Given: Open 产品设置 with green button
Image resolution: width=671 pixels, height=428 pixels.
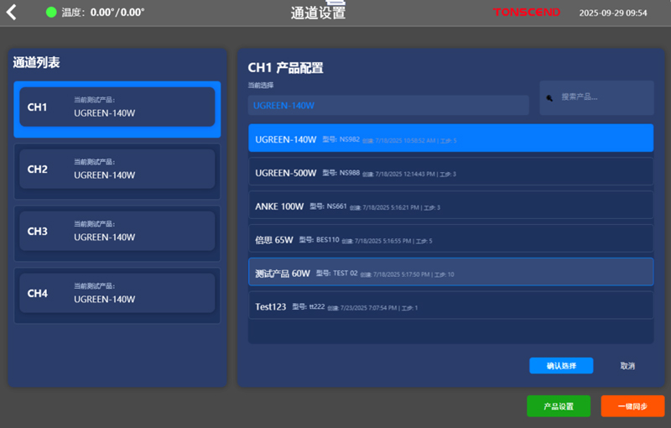Looking at the screenshot, I should pyautogui.click(x=558, y=406).
